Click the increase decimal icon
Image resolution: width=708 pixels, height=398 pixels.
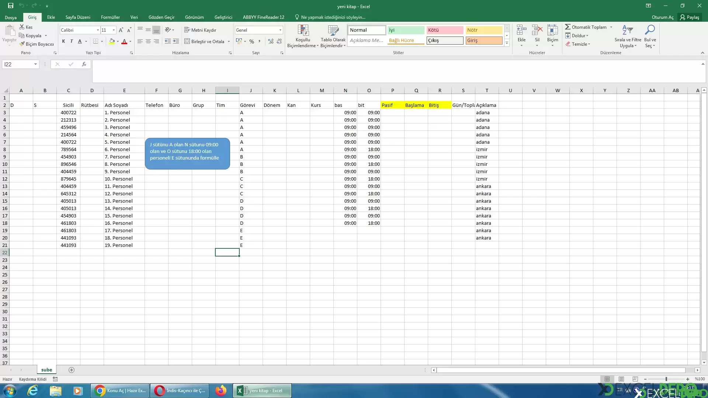271,41
